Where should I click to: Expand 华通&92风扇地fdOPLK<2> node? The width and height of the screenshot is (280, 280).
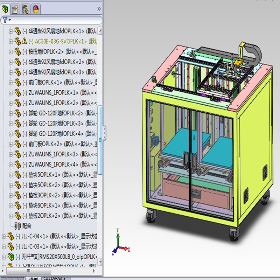(11, 62)
